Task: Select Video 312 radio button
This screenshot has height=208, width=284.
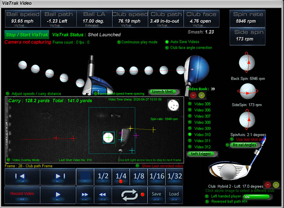Action: pos(190,147)
